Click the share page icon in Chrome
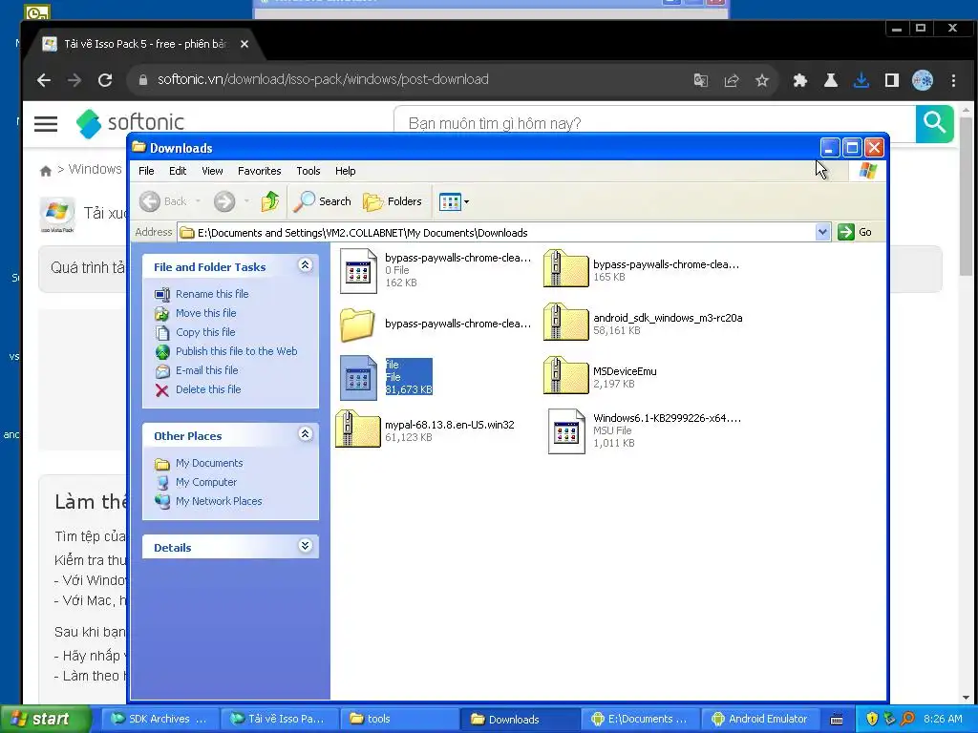Image resolution: width=978 pixels, height=733 pixels. (x=731, y=80)
